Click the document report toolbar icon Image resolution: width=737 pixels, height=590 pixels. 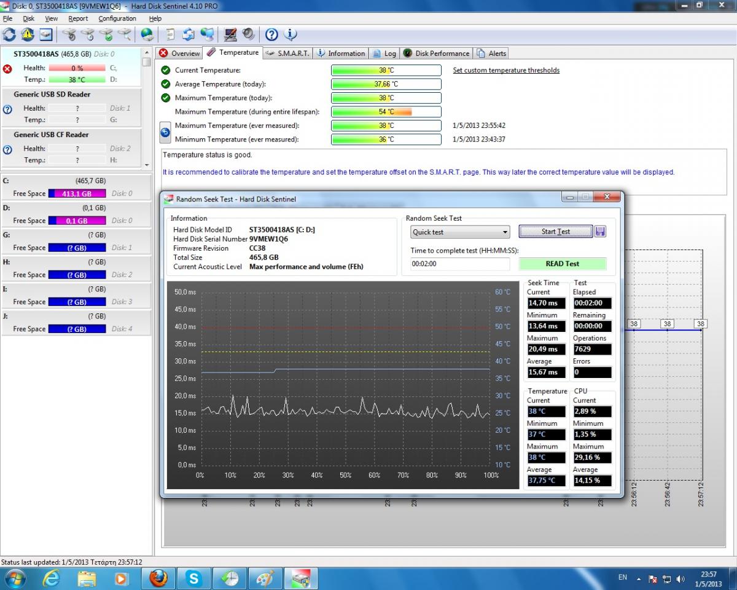click(x=171, y=34)
